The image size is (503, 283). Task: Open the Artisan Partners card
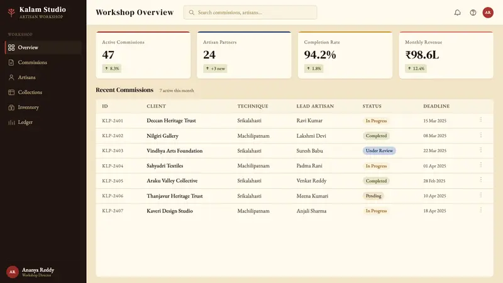[x=244, y=55]
